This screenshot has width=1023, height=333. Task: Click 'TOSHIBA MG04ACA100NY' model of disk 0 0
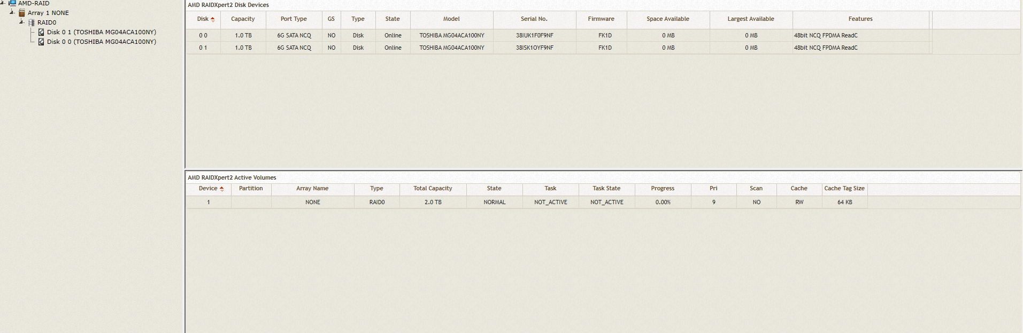[452, 35]
